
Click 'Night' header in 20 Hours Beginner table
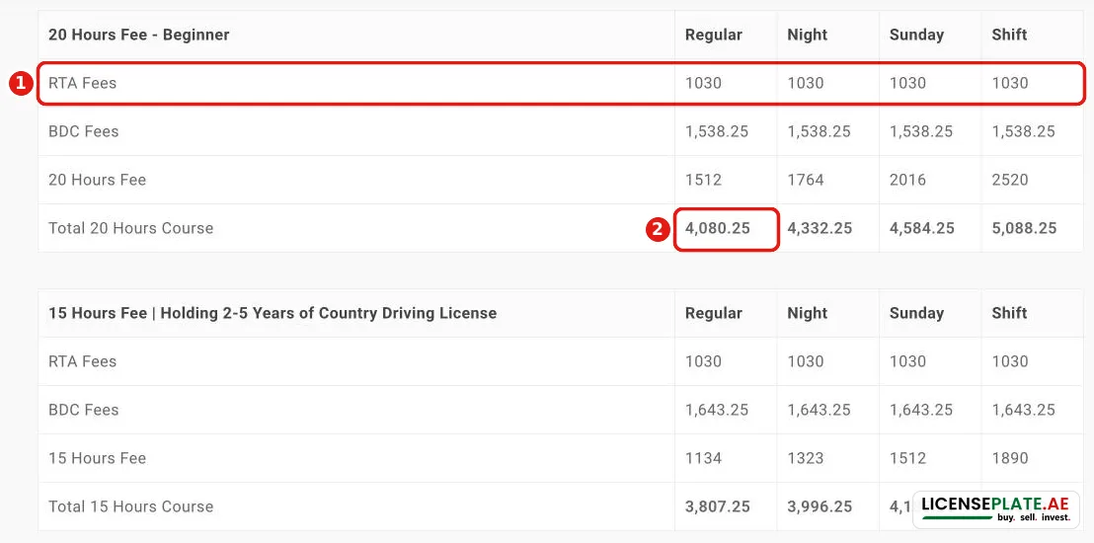click(x=808, y=35)
